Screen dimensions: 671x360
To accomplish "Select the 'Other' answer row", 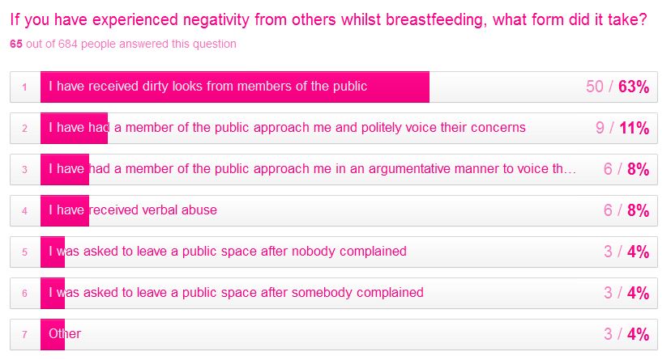I will [65, 334].
